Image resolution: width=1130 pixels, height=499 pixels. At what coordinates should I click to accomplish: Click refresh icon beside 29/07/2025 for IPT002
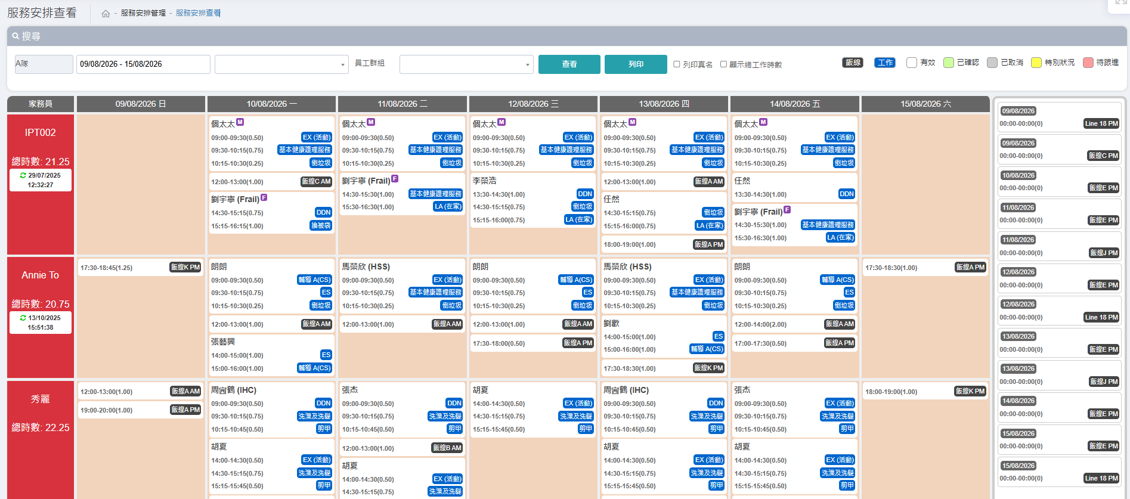23,175
